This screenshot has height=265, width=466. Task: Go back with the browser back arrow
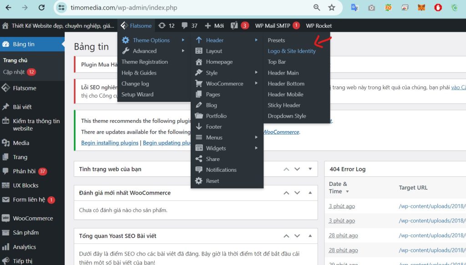click(x=8, y=7)
